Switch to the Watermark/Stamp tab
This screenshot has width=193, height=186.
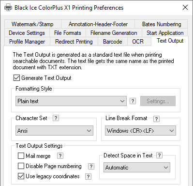(x=32, y=24)
